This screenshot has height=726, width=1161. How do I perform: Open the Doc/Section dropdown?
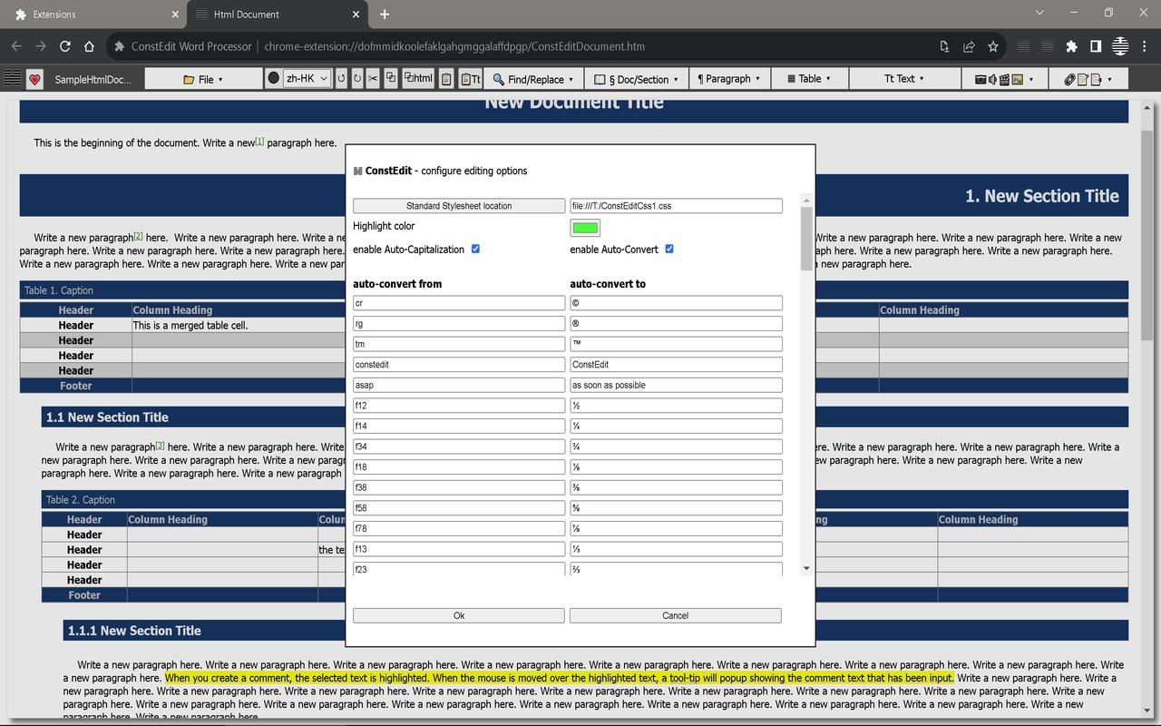click(x=636, y=79)
